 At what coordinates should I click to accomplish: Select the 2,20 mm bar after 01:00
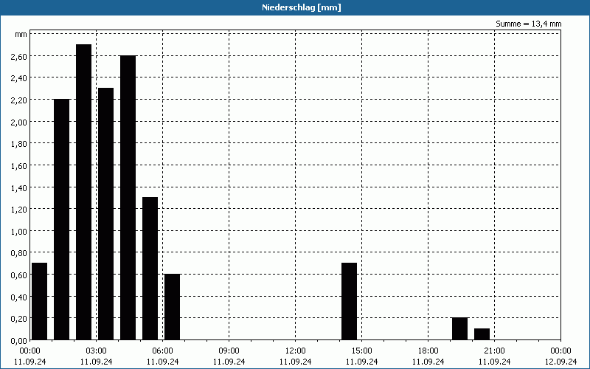tap(62, 219)
